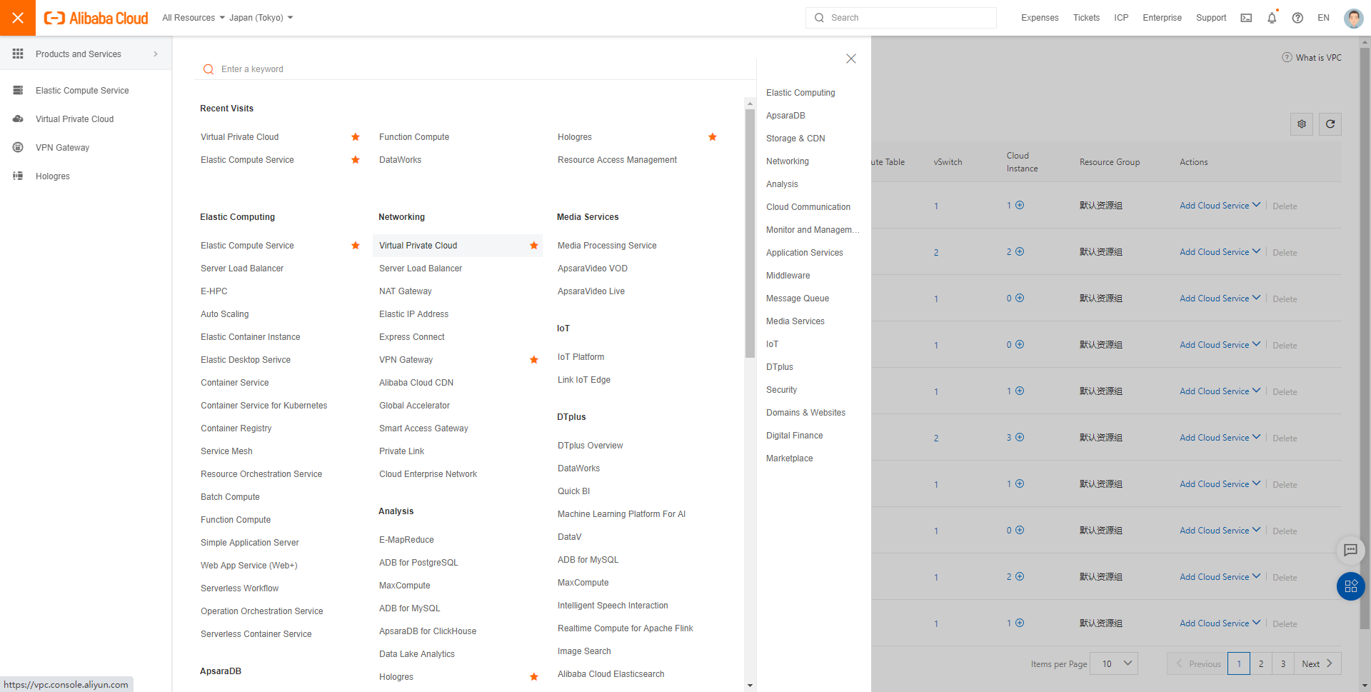The image size is (1371, 692).
Task: Unstar Elastic Compute Service in Recent Visits
Action: click(356, 160)
